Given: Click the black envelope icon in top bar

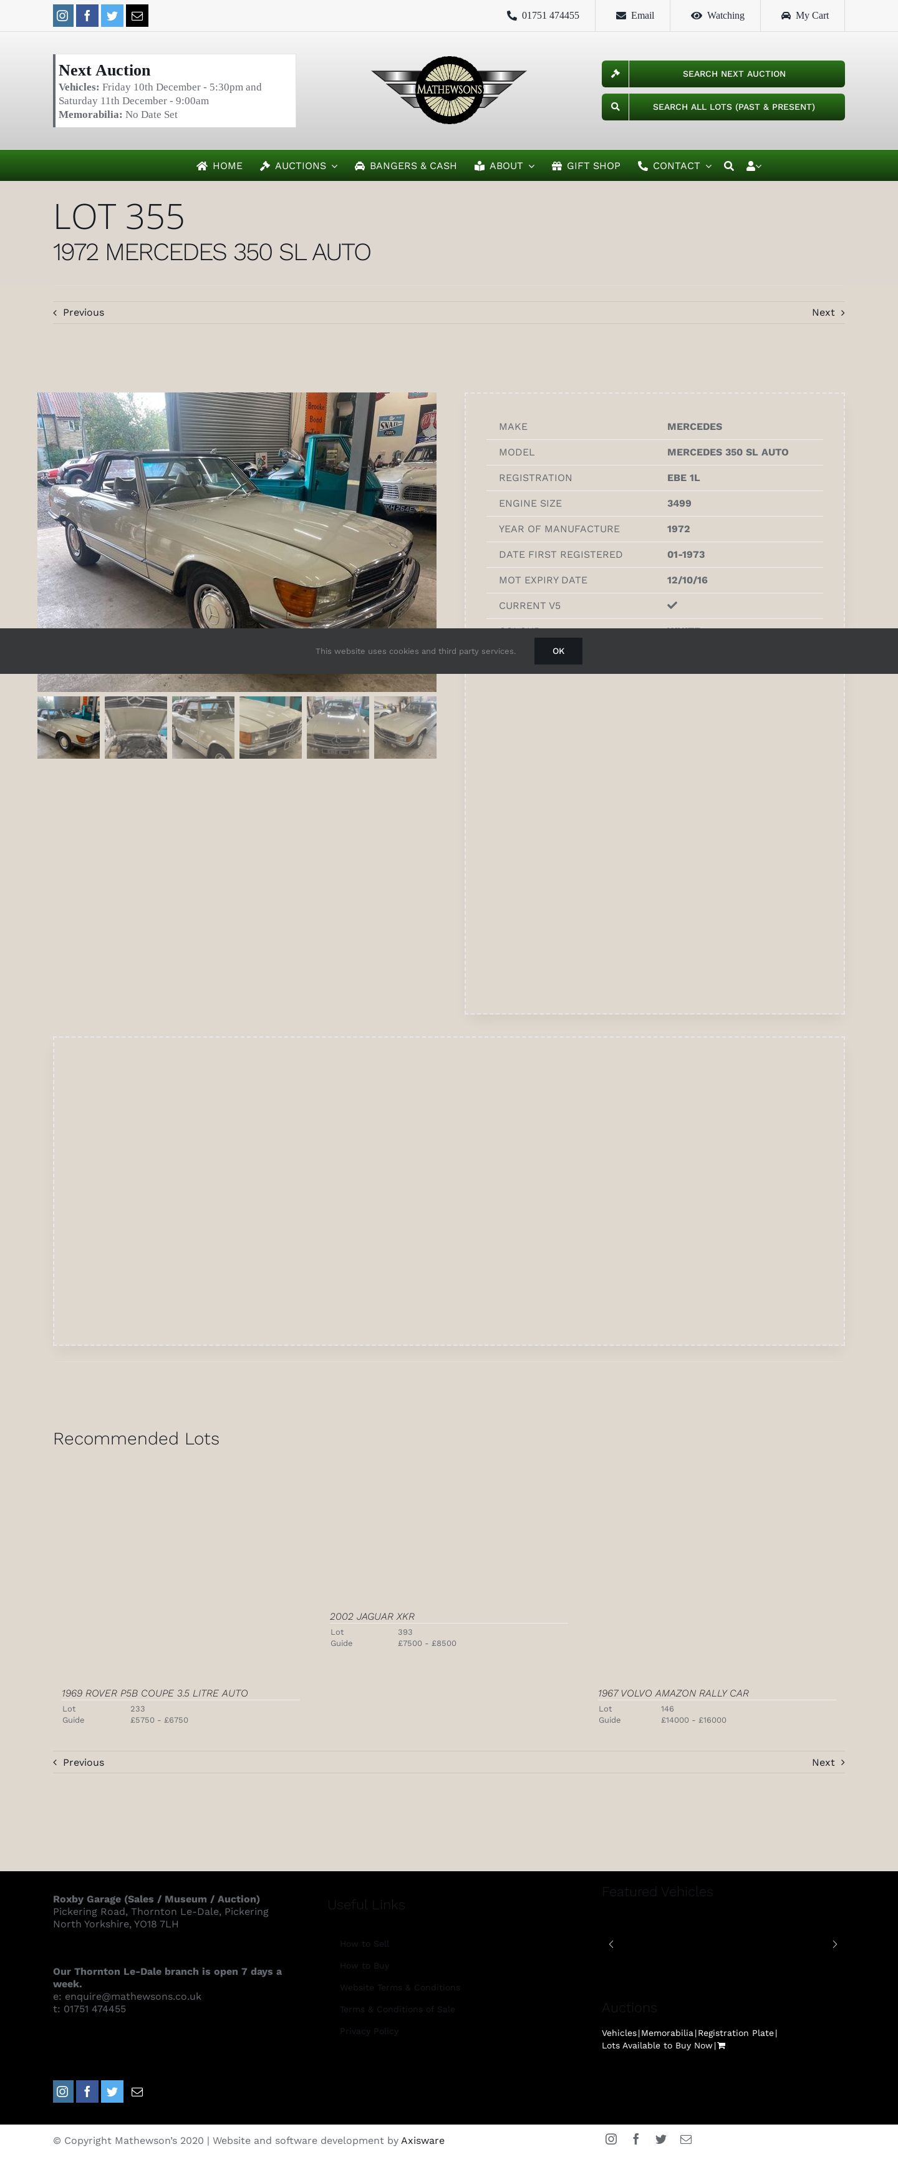Looking at the screenshot, I should coord(137,16).
